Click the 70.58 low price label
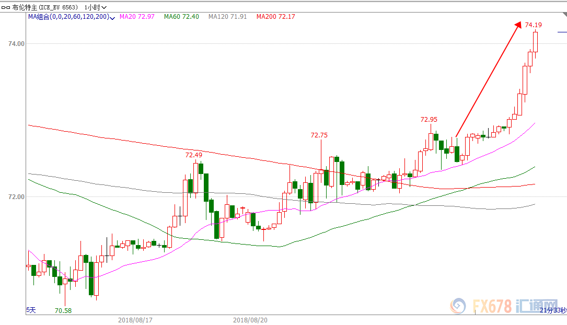 coord(63,310)
